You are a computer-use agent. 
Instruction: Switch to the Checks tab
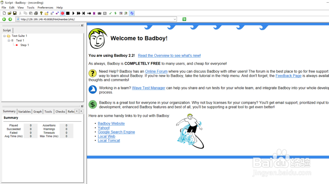[x=60, y=112]
